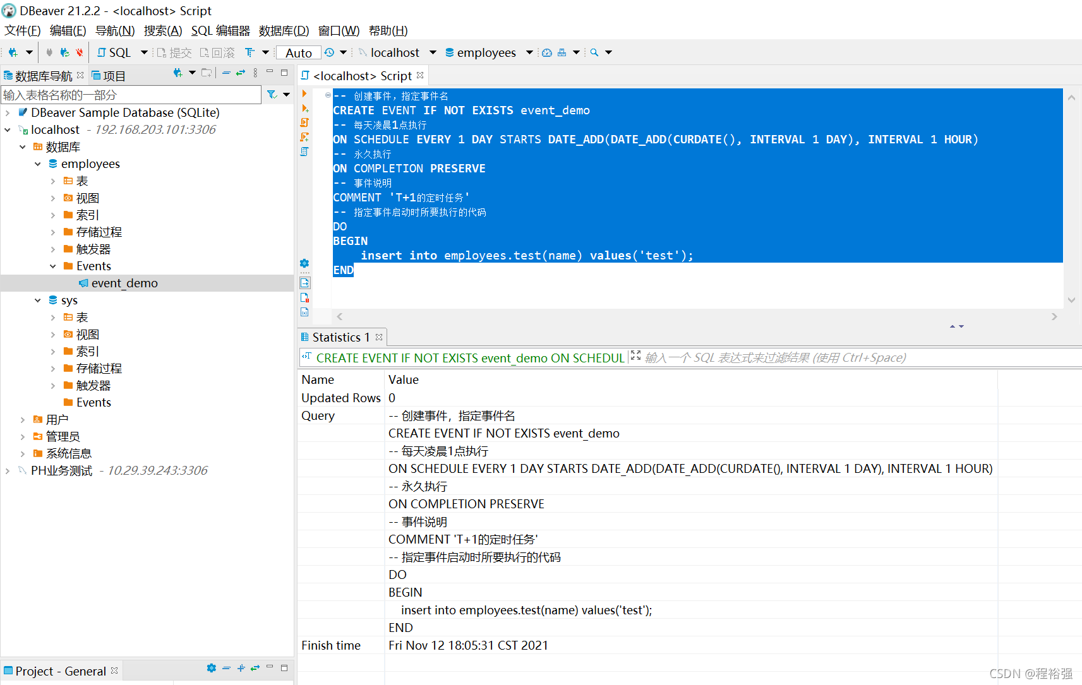The width and height of the screenshot is (1082, 685).
Task: Open navigator view menu (three dots)
Action: 255,73
